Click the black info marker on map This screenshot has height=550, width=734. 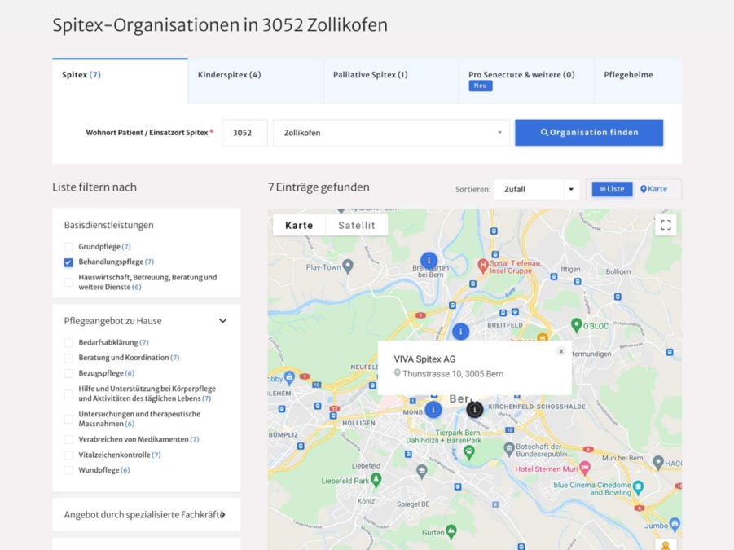click(x=474, y=409)
